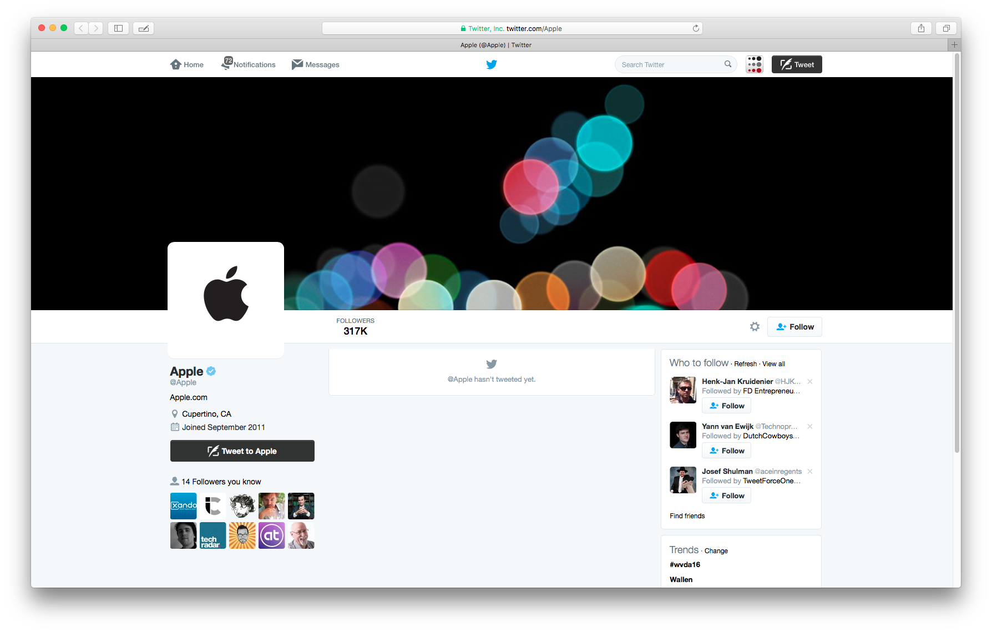This screenshot has height=632, width=992.
Task: Click Joined September 2011 text
Action: 224,427
